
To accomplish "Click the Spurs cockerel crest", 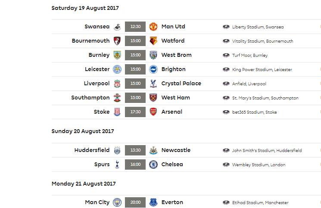I will pyautogui.click(x=117, y=165).
